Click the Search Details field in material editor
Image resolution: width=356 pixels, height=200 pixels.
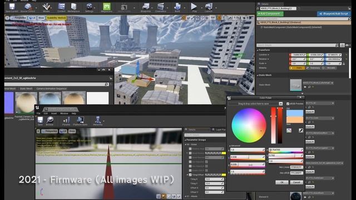click(x=205, y=135)
